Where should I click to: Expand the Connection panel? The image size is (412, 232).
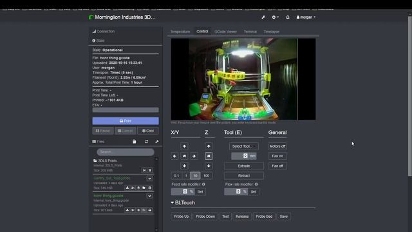[x=104, y=32]
